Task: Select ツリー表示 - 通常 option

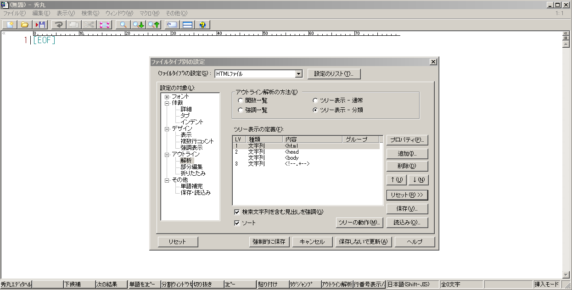Action: [x=337, y=100]
